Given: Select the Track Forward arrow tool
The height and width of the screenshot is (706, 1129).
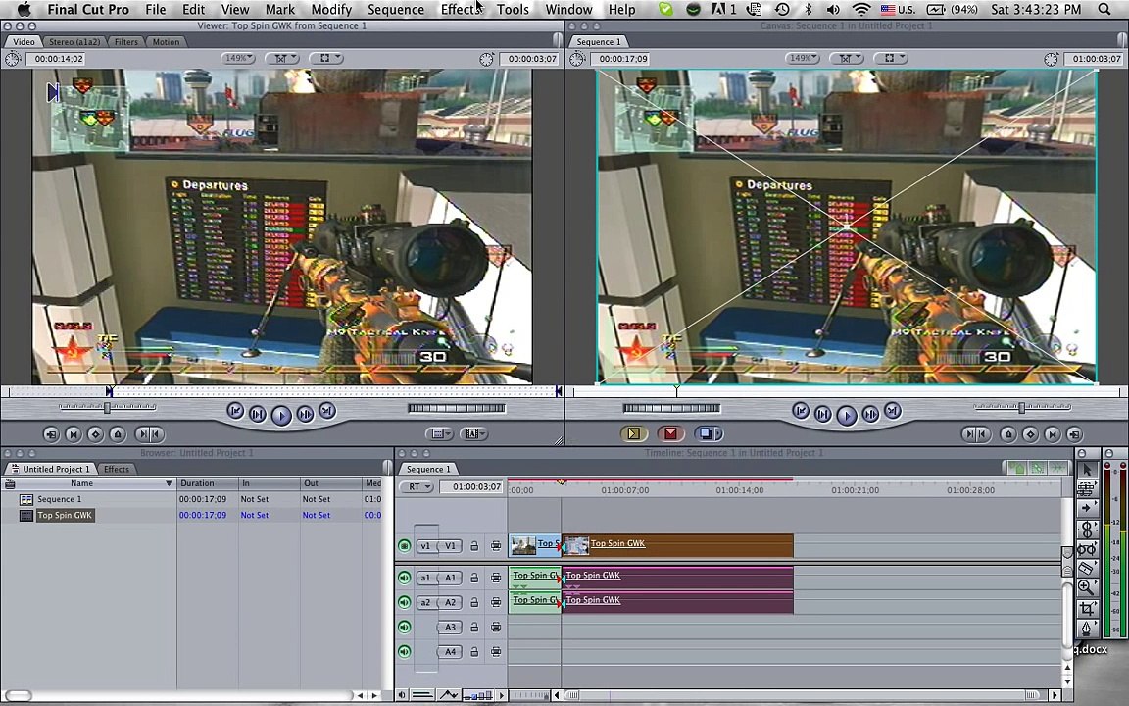Looking at the screenshot, I should pos(1087,508).
